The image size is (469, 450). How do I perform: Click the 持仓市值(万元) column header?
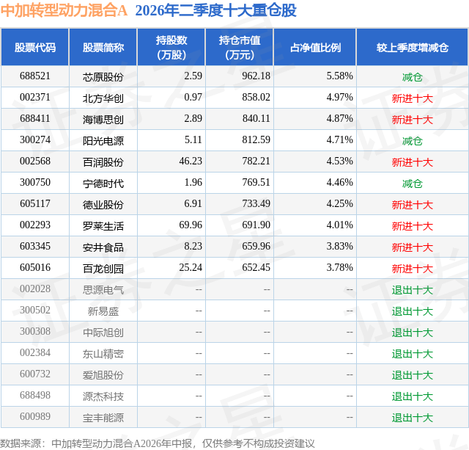coord(240,47)
